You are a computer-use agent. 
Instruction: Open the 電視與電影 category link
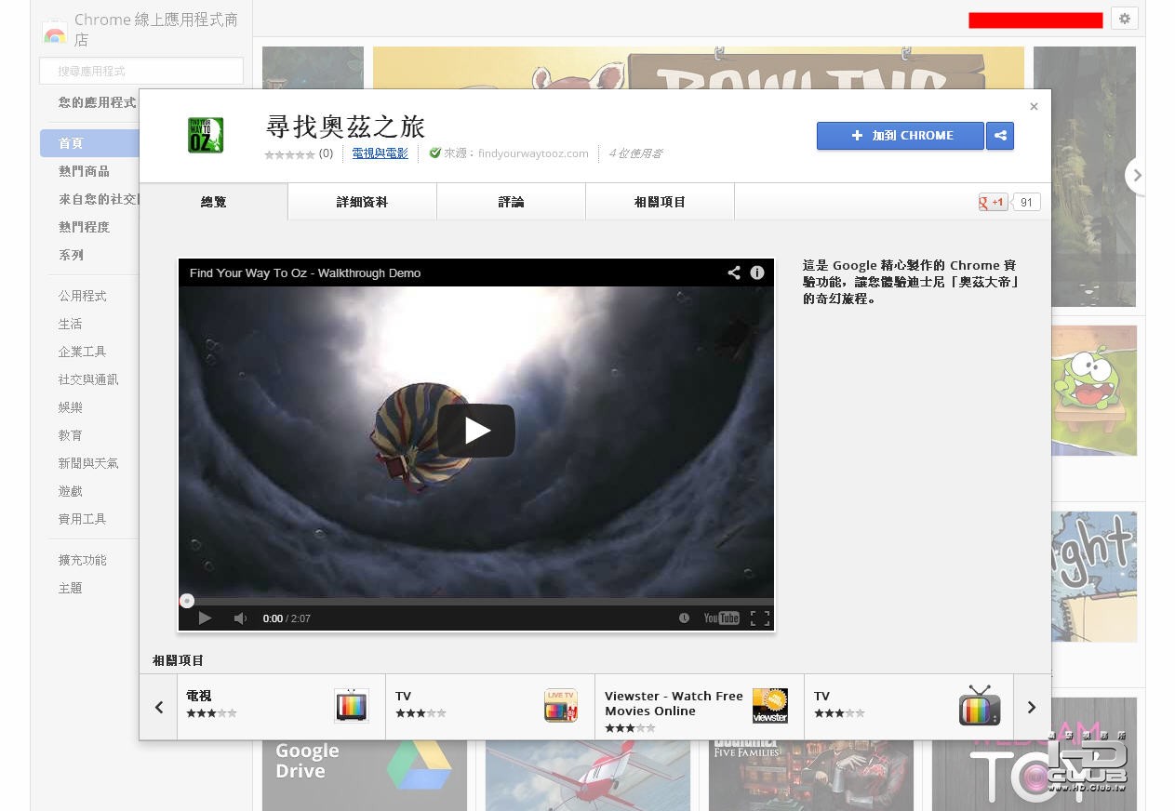point(381,153)
